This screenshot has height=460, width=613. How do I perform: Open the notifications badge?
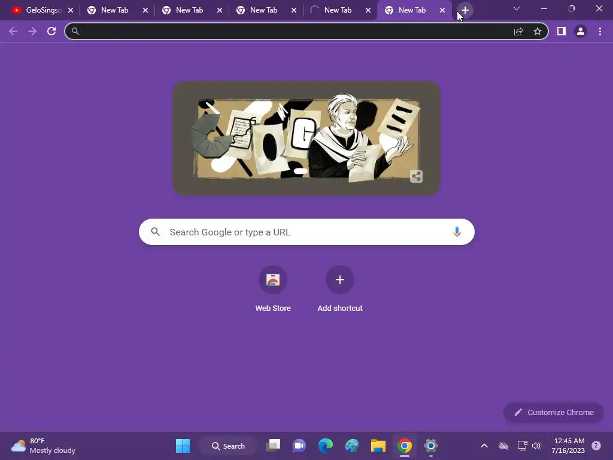(596, 446)
